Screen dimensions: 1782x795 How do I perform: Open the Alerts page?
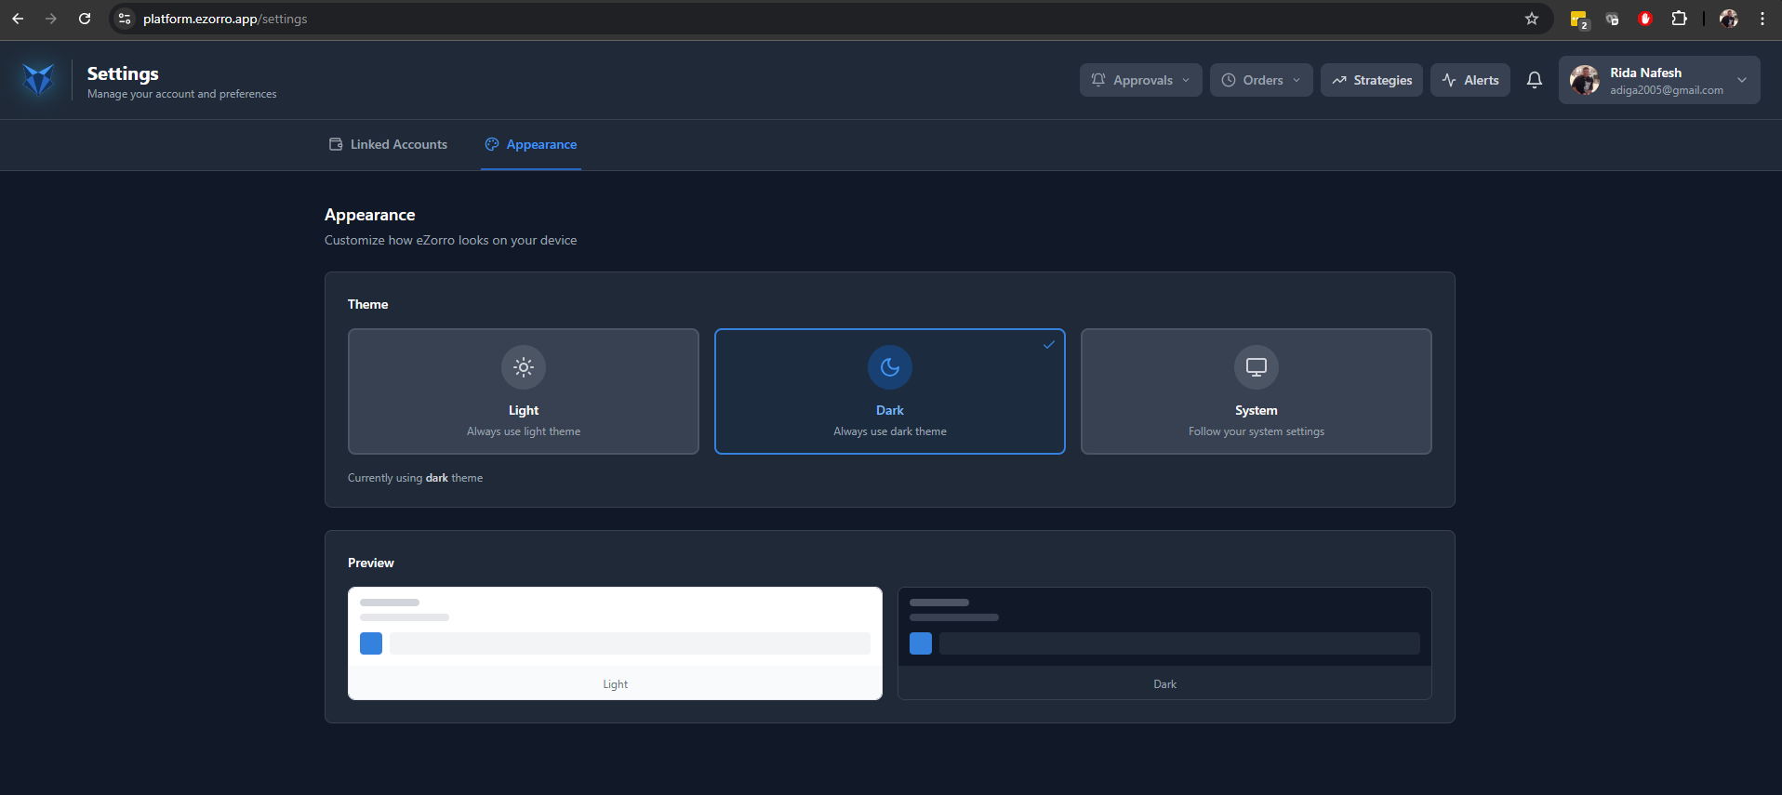[1470, 80]
